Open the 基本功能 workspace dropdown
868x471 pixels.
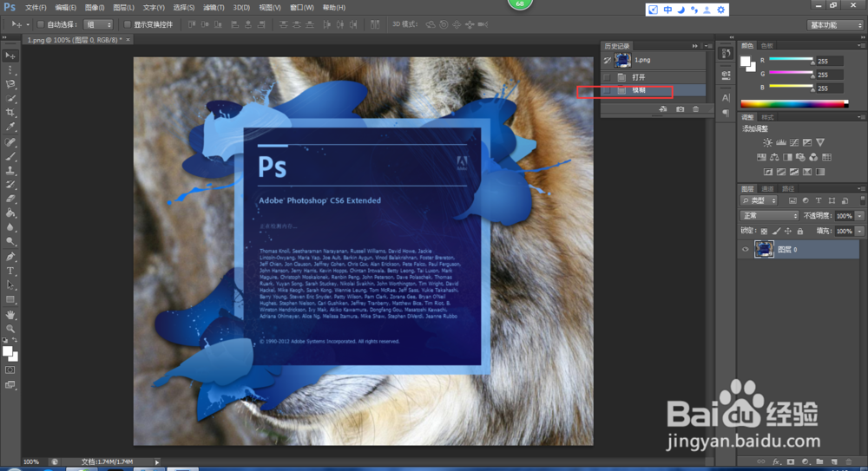(x=835, y=25)
